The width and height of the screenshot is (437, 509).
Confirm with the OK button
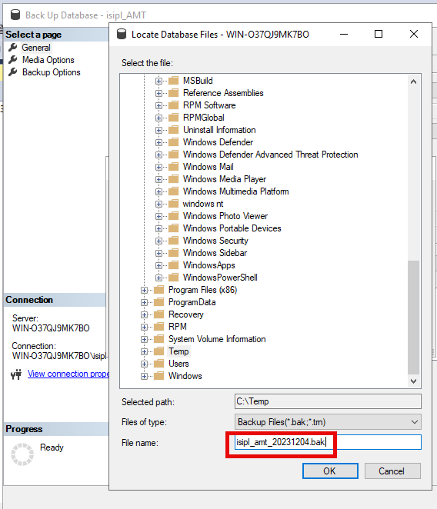[x=330, y=471]
